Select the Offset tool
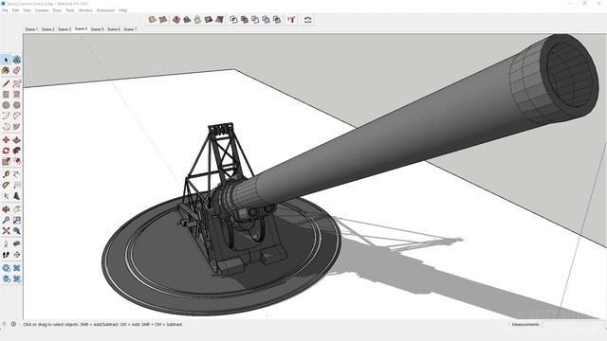 point(17,161)
